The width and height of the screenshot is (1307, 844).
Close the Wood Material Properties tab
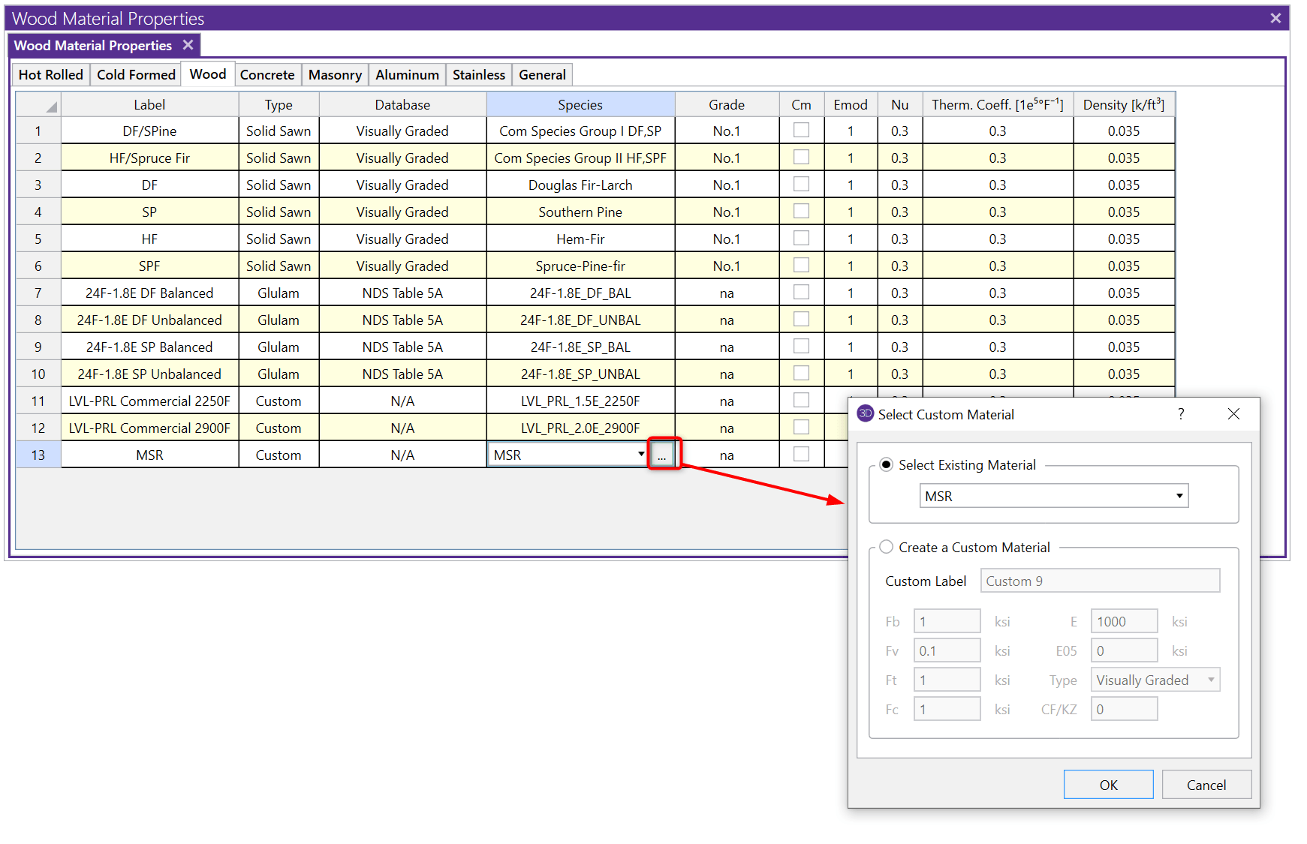pos(188,45)
